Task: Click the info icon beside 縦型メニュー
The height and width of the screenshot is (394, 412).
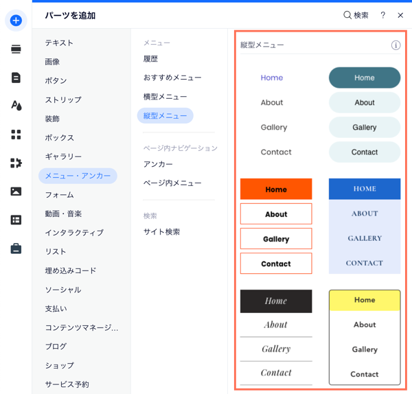Action: click(396, 45)
